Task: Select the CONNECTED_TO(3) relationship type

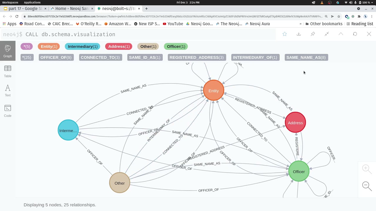Action: [x=100, y=57]
